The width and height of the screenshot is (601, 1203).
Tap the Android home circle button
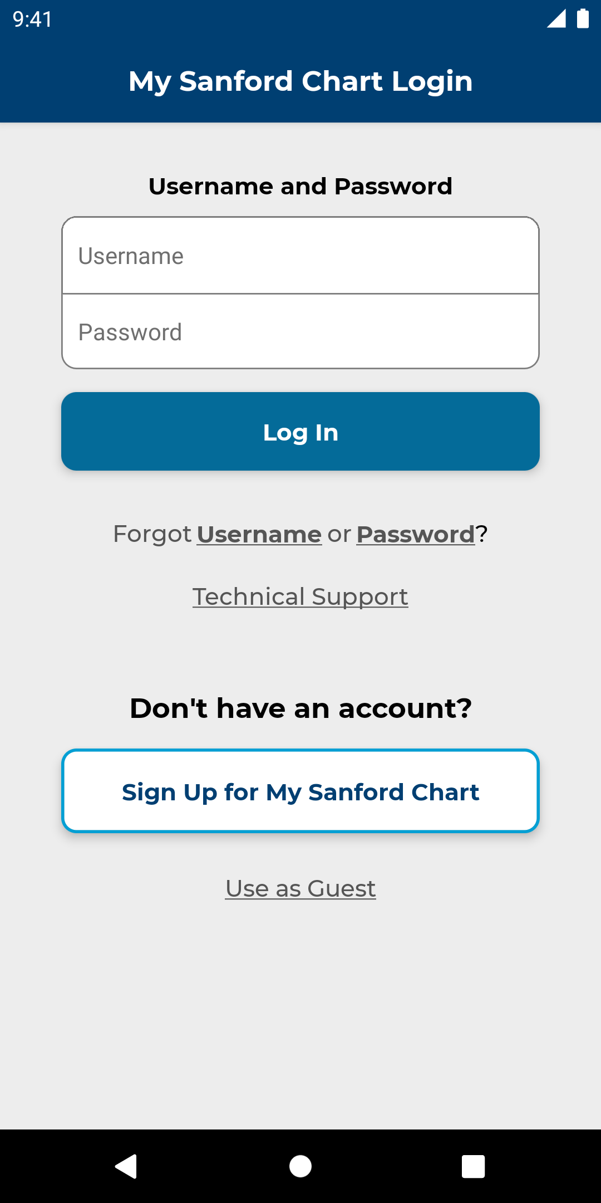[x=300, y=1166]
